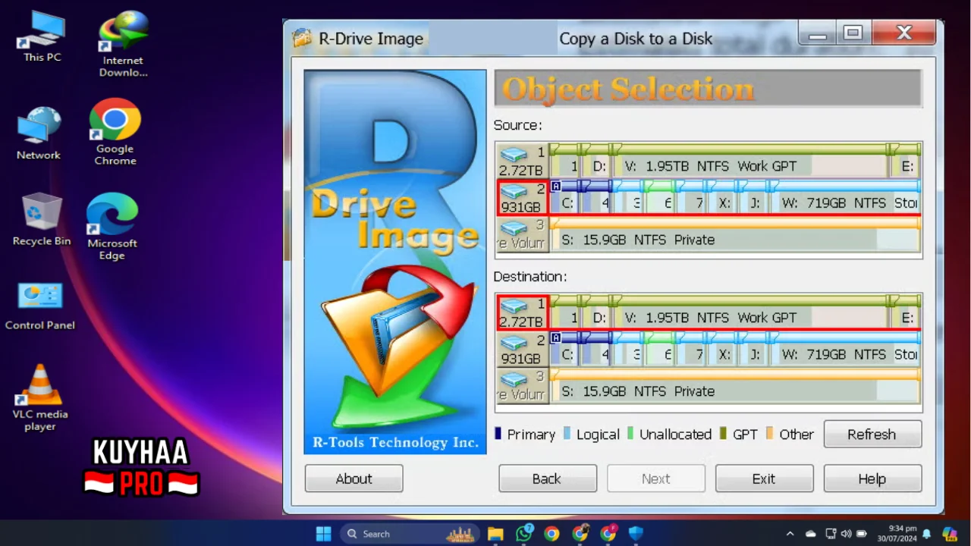Choose Destination partition S: 15.9GB NTFS Private

[x=735, y=386]
